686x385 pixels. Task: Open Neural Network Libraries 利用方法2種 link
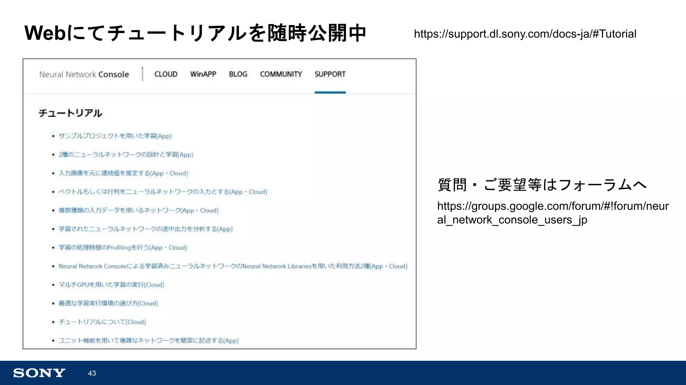click(x=233, y=266)
